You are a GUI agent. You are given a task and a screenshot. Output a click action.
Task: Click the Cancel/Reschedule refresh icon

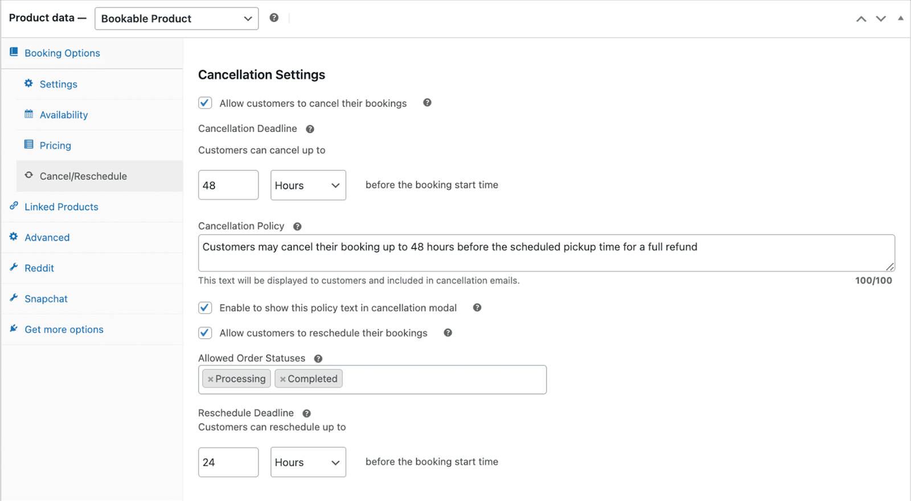[x=28, y=175]
